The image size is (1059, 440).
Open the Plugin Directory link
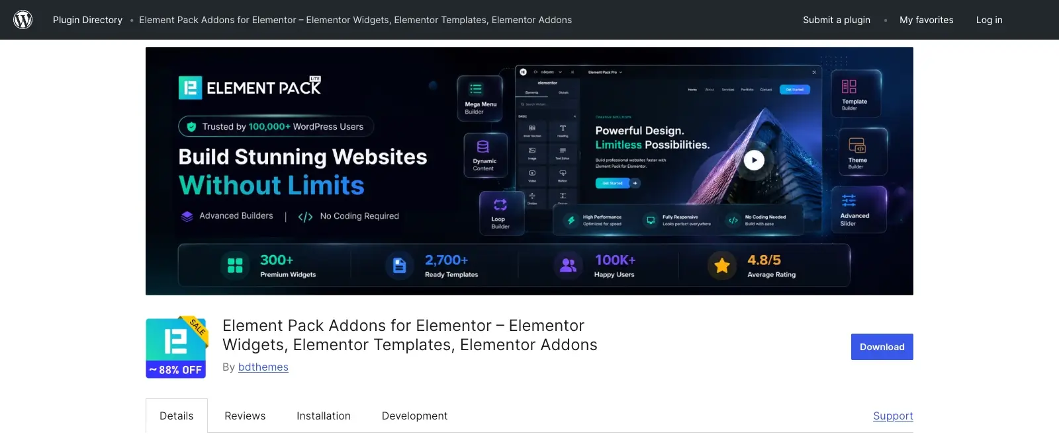[87, 20]
